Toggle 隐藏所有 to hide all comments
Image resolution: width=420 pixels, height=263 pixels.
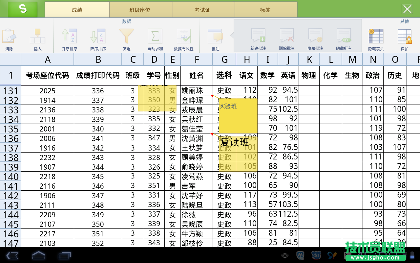click(x=344, y=38)
